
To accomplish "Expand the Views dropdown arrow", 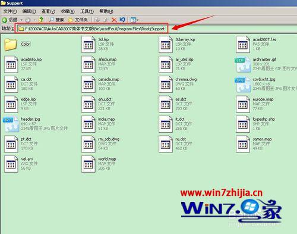I will click(138, 20).
